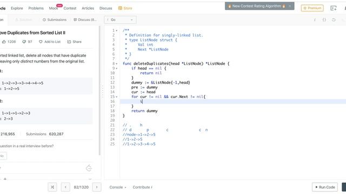The image size is (346, 194).
Task: Click the editor info 'i' icon
Action: tap(315, 20)
